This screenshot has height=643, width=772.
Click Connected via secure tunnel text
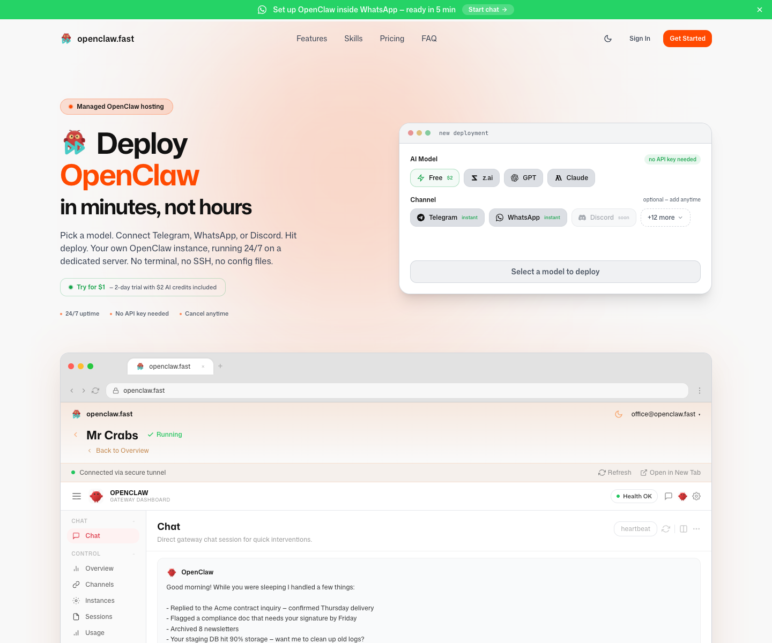click(122, 473)
